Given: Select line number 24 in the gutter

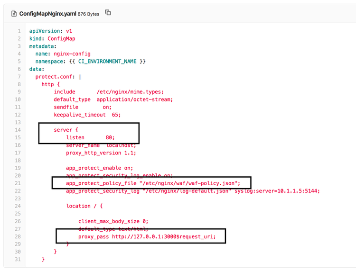Looking at the screenshot, I should pyautogui.click(x=18, y=206).
